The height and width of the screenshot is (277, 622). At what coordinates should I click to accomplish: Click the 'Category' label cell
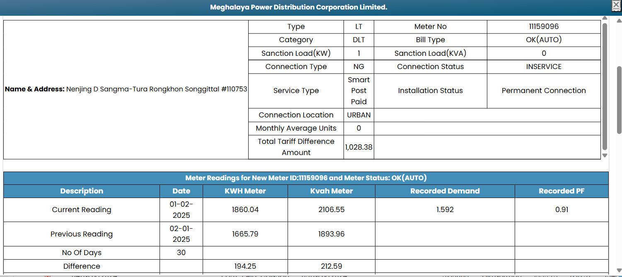(x=296, y=40)
